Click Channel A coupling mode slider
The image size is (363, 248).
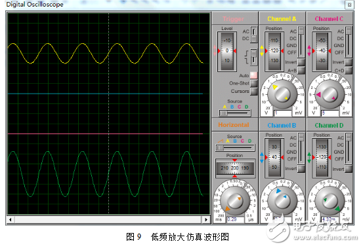[x=301, y=42]
